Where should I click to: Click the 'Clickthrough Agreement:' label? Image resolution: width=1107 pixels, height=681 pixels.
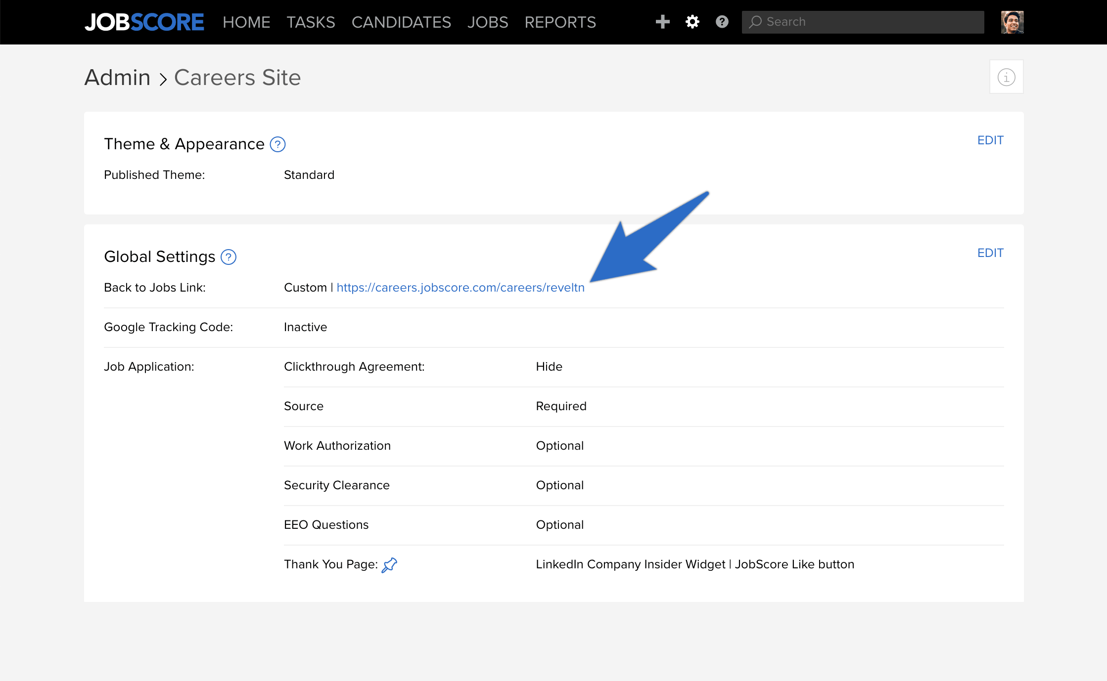pos(354,367)
